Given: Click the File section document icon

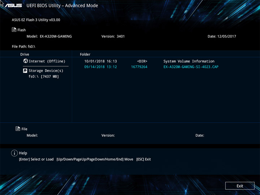Looking at the screenshot, I should coord(18,129).
